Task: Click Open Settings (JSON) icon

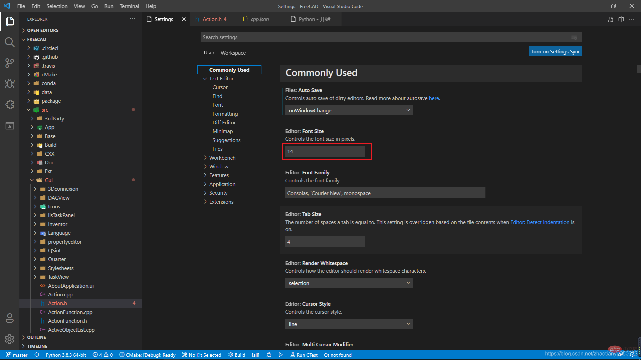Action: point(610,19)
